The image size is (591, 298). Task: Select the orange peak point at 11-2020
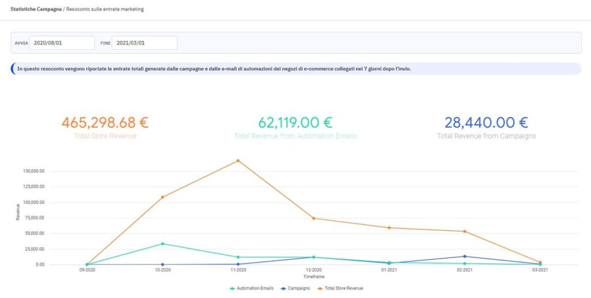pos(238,161)
